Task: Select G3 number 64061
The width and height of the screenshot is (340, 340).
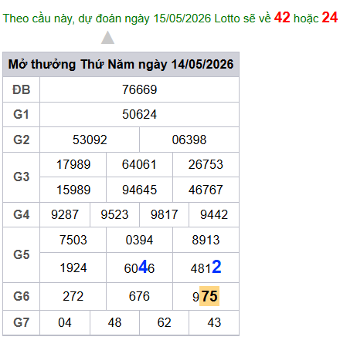Action: coord(139,164)
